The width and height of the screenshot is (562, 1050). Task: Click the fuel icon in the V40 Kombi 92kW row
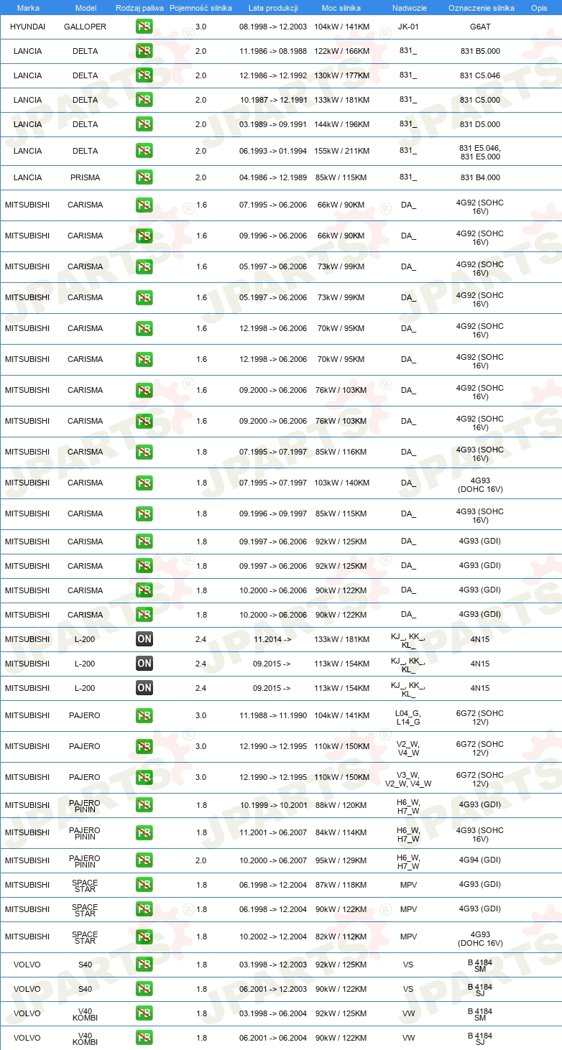tap(144, 1013)
